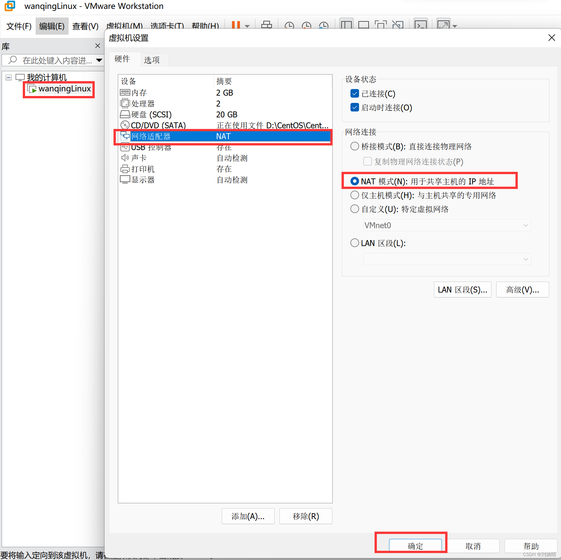Select NAT 模式(N) radio button
The image size is (561, 560).
[x=355, y=181]
